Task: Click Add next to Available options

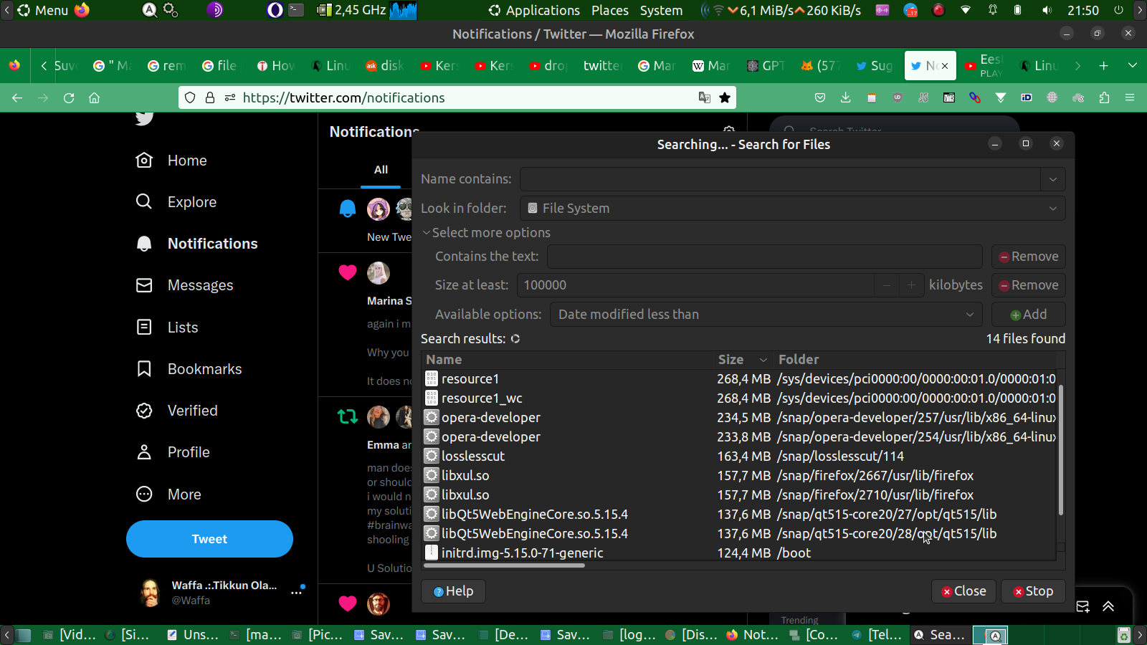Action: (x=1028, y=315)
